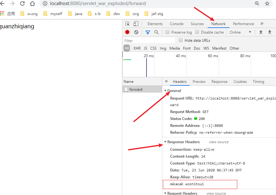Open the myself bookmark folder
Screen dimensions: 276x195
[x=53, y=14]
